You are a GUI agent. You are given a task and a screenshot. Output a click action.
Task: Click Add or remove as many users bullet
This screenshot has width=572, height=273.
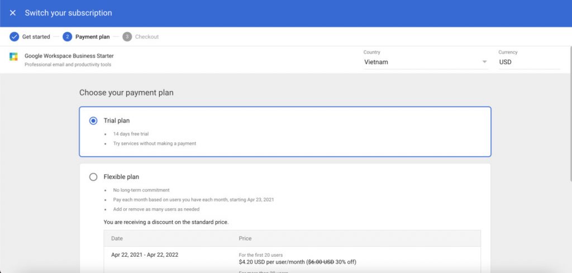[156, 209]
